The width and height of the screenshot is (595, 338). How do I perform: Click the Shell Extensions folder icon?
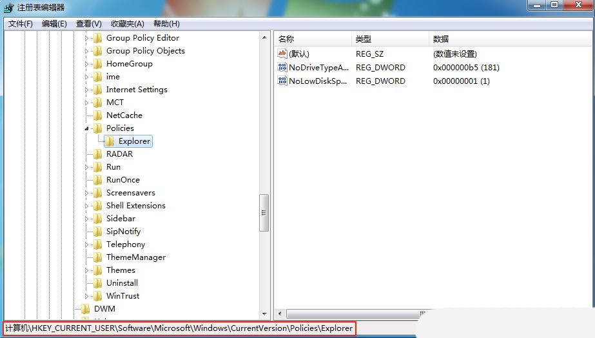97,206
